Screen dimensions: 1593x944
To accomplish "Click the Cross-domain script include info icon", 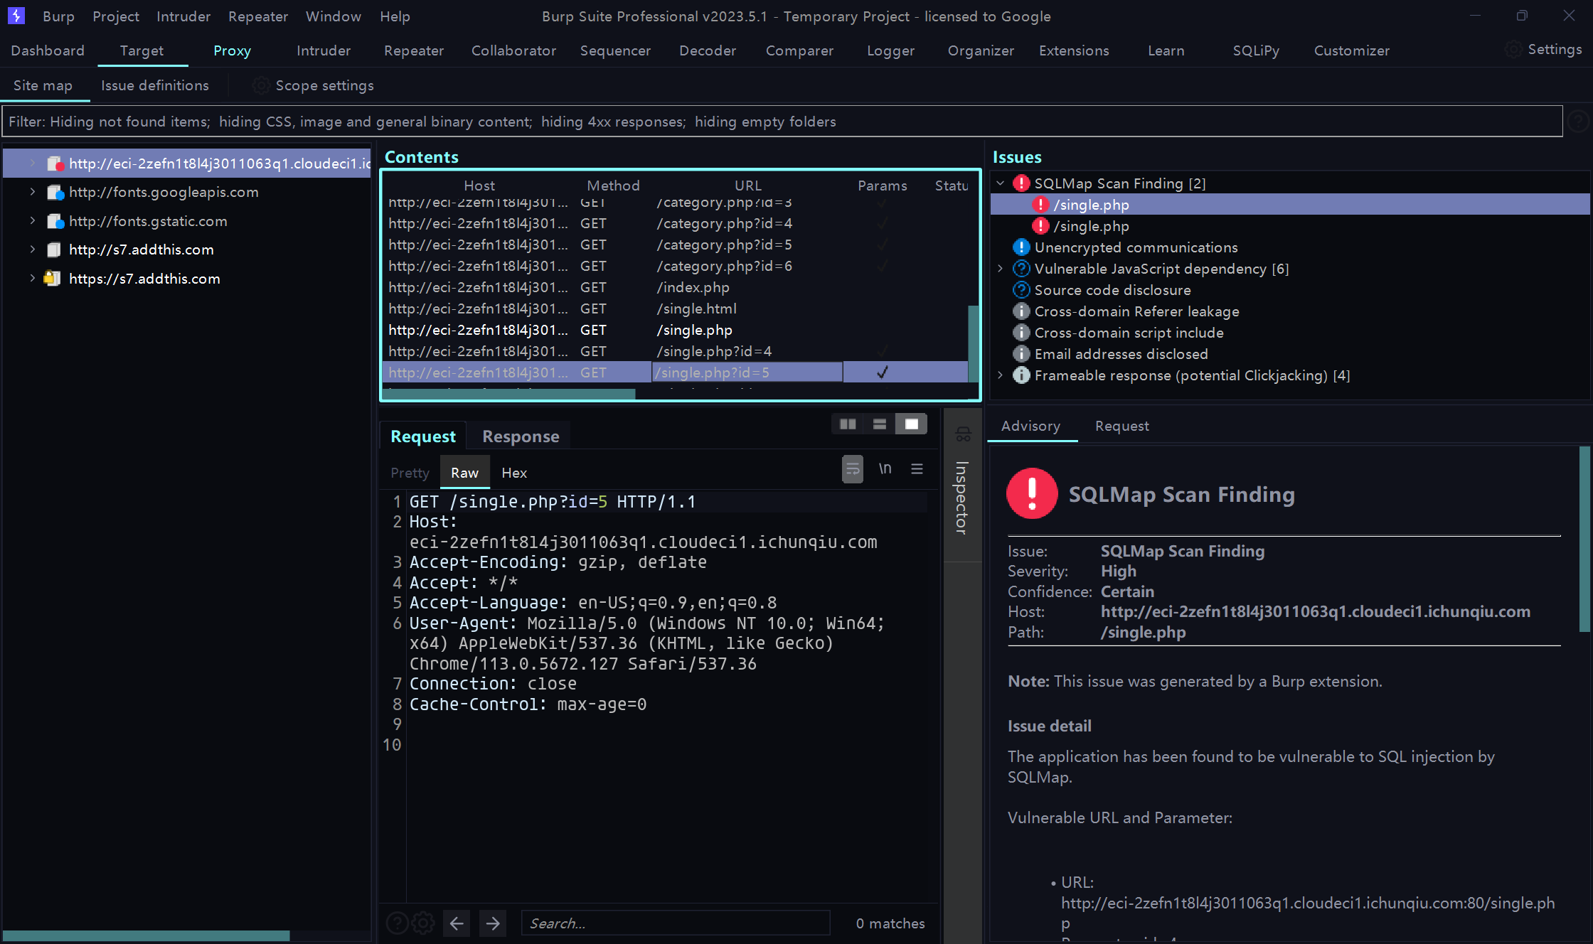I will click(1021, 333).
